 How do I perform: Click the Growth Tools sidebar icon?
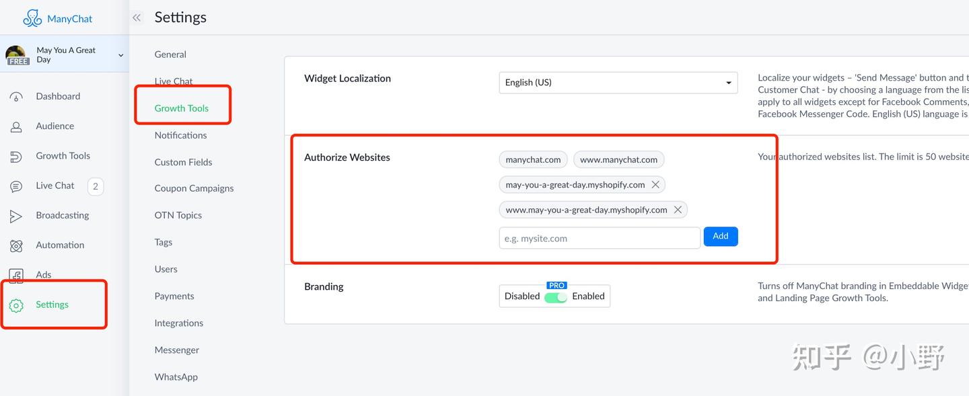(16, 157)
